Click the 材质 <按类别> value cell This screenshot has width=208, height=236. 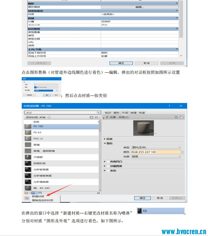[140, 14]
